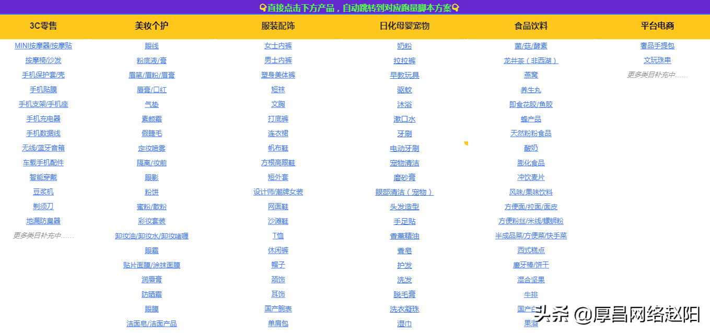This screenshot has height=333, width=710.
Task: Click the 连衣裙 link
Action: point(278,134)
